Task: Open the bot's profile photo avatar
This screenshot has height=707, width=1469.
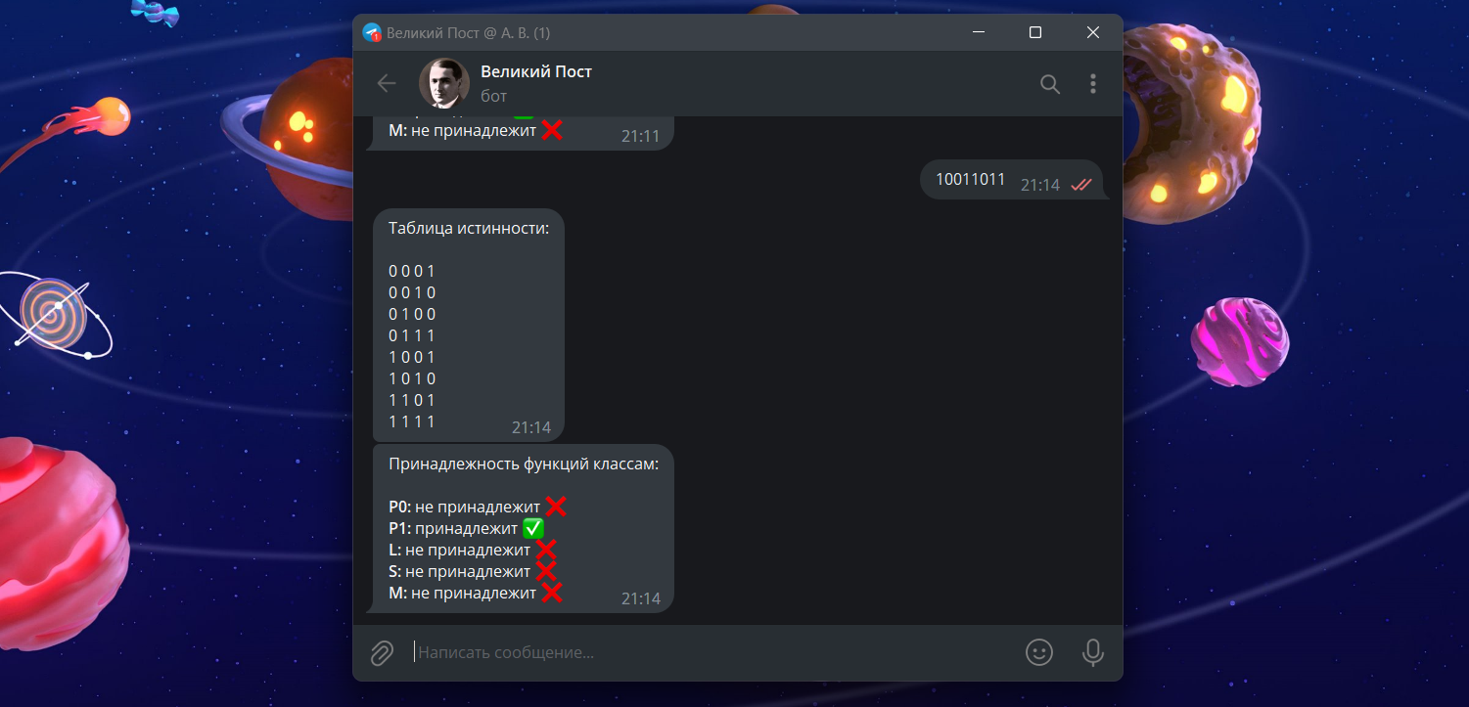Action: pyautogui.click(x=444, y=84)
